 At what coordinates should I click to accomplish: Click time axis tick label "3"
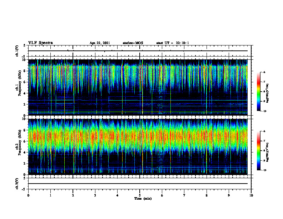(95, 195)
